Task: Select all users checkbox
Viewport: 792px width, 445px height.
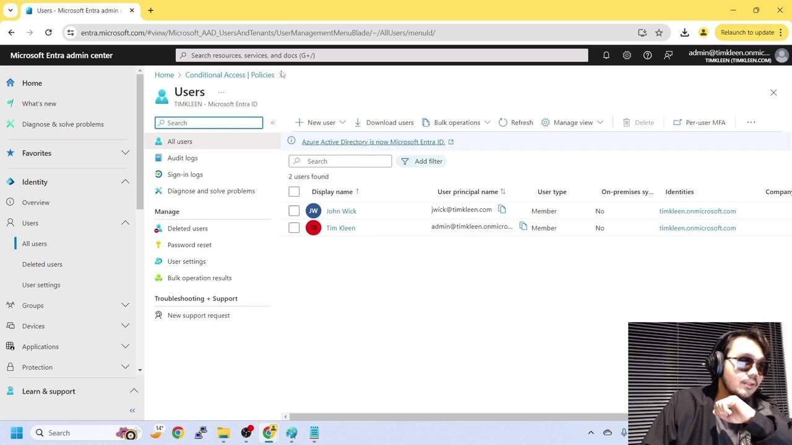Action: [294, 192]
